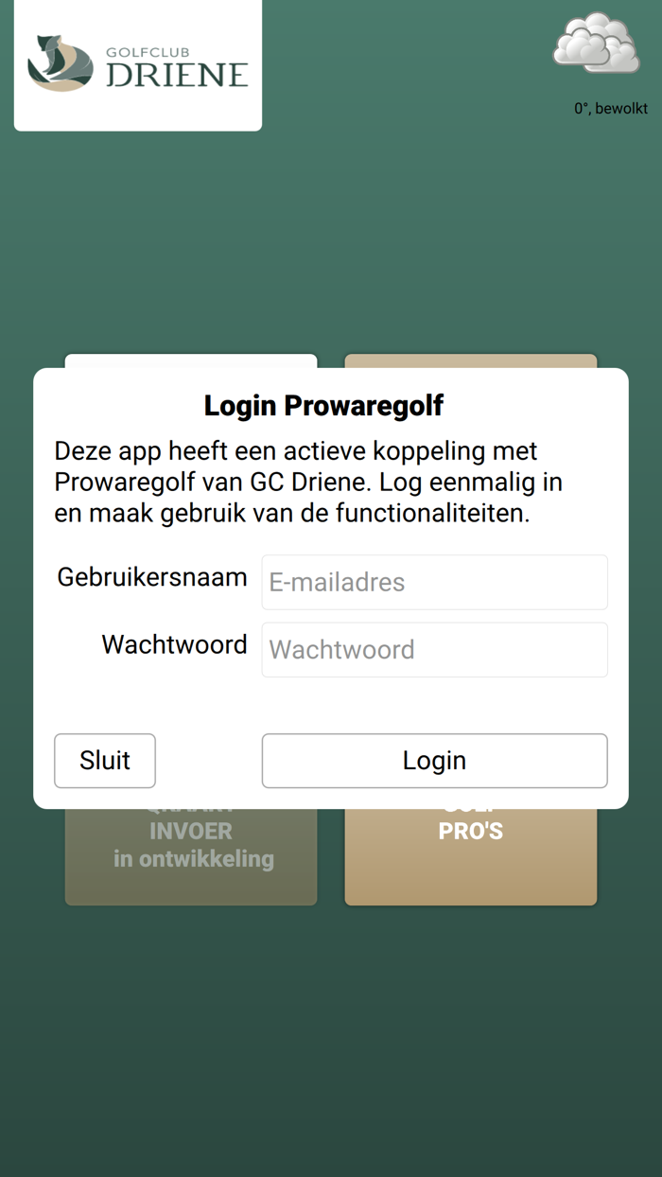Click the 'Login Prowaregolf' dialog title
662x1177 pixels.
pos(323,406)
